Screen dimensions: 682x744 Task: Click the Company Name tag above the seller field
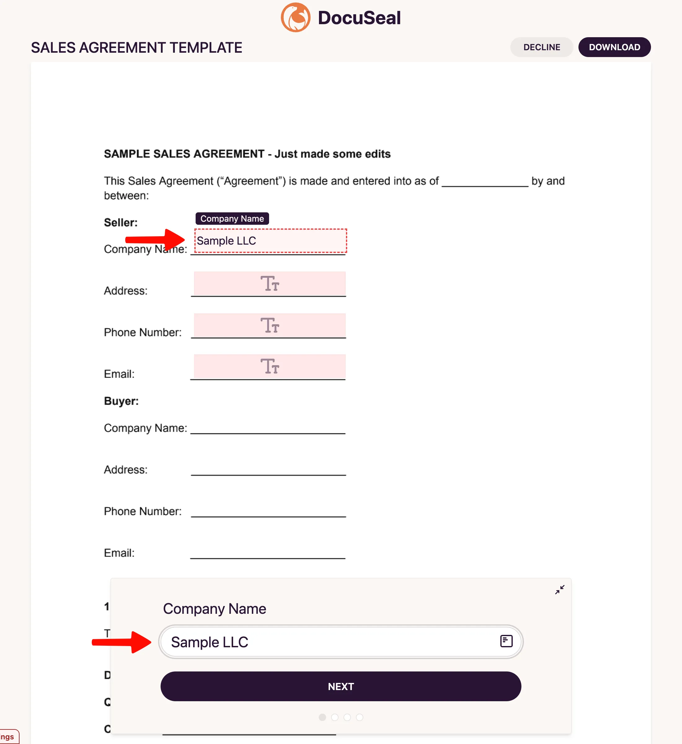click(x=232, y=219)
